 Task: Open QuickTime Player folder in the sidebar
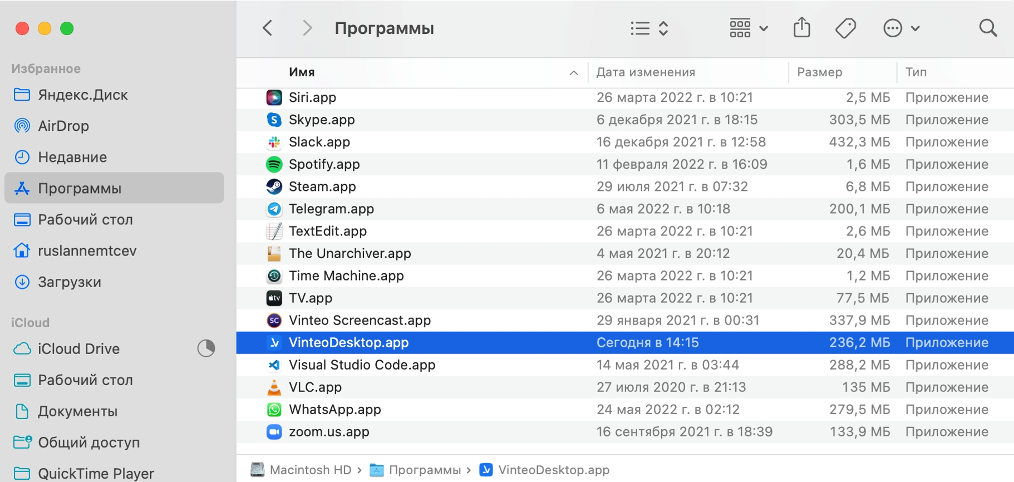point(114,473)
